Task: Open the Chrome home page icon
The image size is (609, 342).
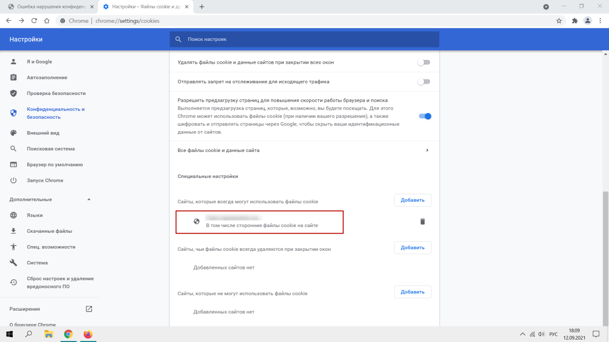Action: coord(47,21)
